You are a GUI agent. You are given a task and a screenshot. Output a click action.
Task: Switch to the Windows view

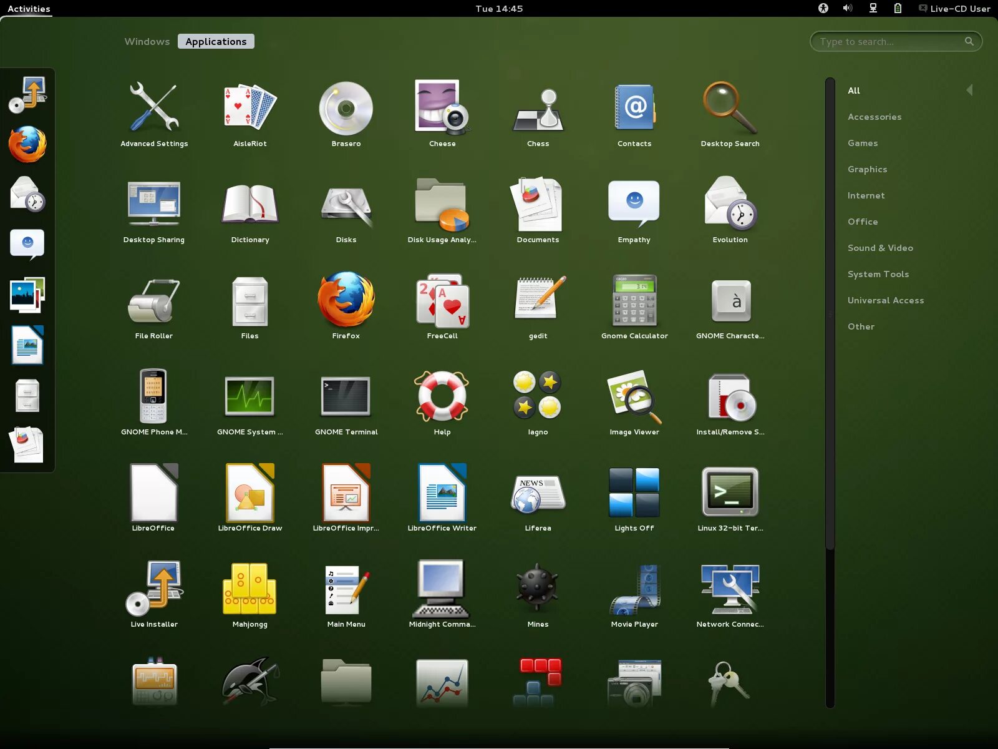coord(147,41)
